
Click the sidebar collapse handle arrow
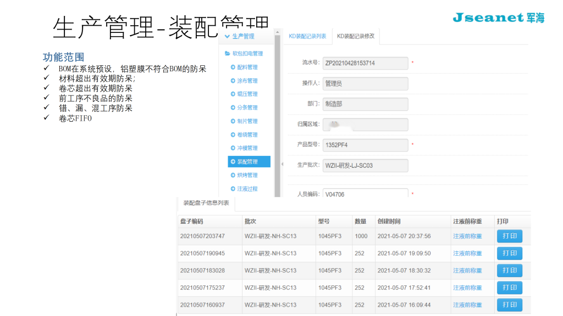[x=283, y=164]
